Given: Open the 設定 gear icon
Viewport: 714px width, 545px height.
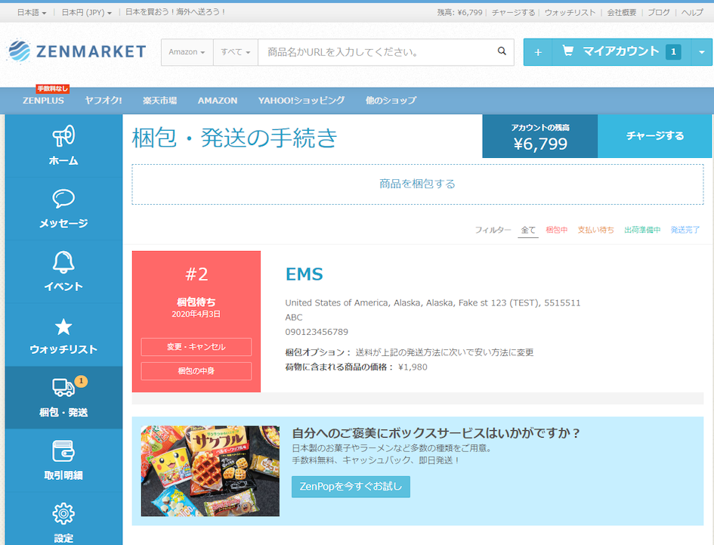Looking at the screenshot, I should coord(63,514).
